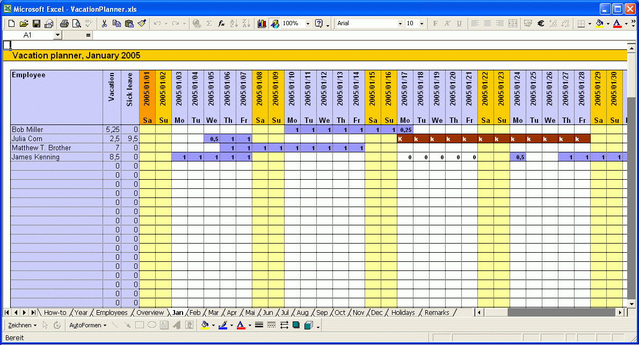The height and width of the screenshot is (345, 639).
Task: Switch to the Feb sheet tab
Action: pos(195,313)
